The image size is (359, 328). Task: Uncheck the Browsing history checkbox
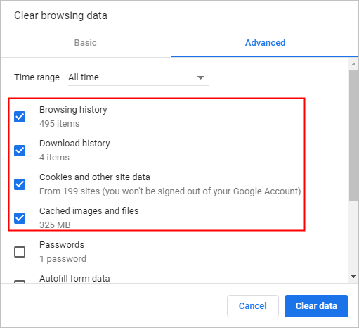[x=20, y=117]
